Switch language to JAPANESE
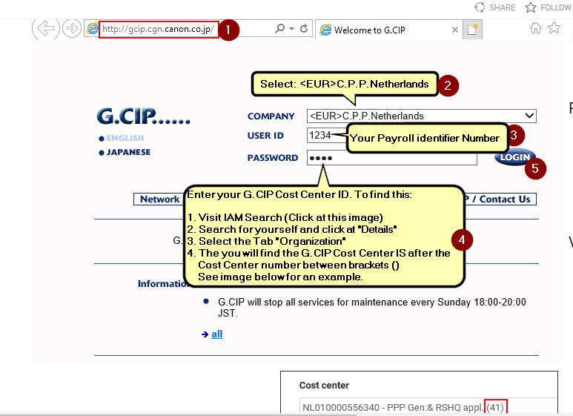The width and height of the screenshot is (573, 416). (x=128, y=152)
